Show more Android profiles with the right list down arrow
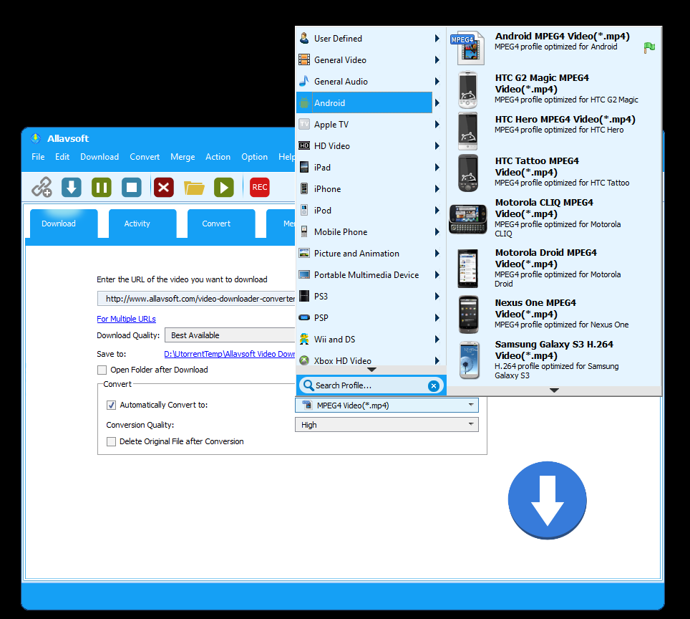 [x=555, y=390]
